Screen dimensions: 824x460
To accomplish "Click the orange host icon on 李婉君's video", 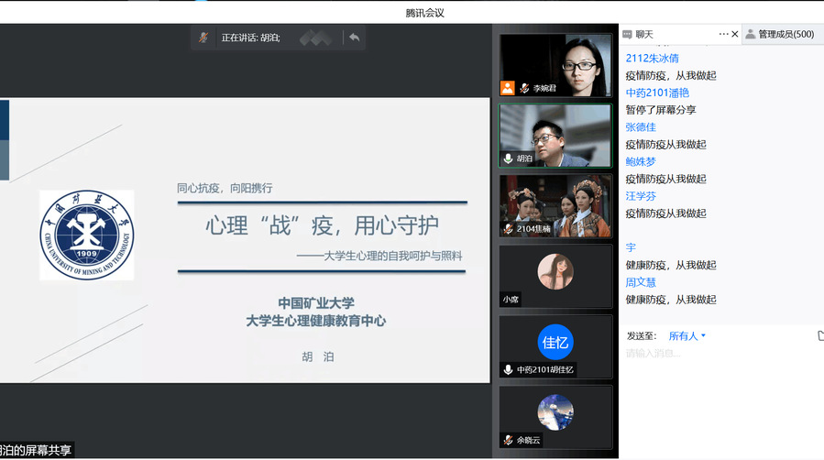I will pyautogui.click(x=507, y=88).
